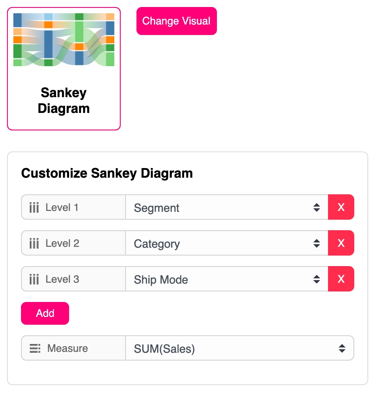377x393 pixels.
Task: Click the Measure label text
Action: [x=67, y=348]
